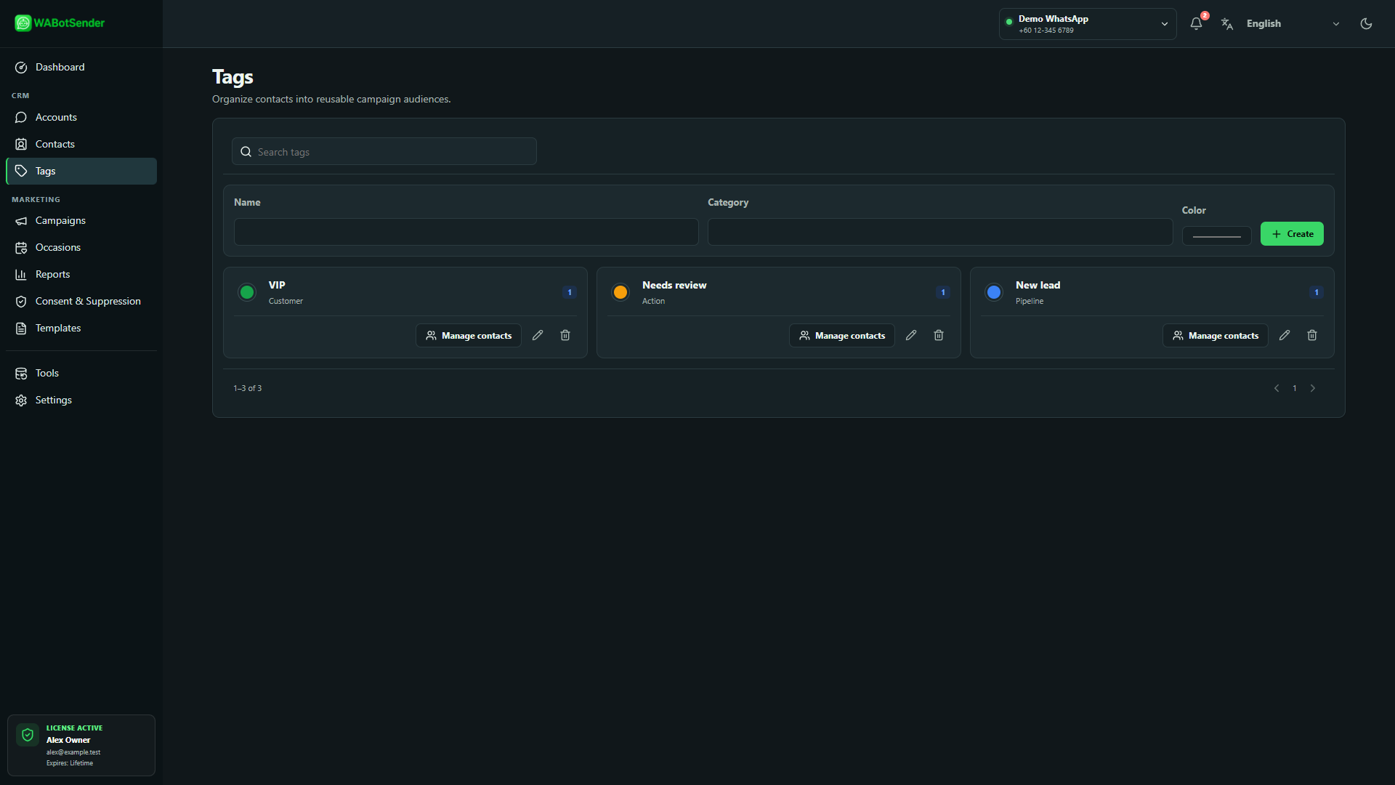Viewport: 1395px width, 785px height.
Task: Open Accounts in the CRM section
Action: 81,117
